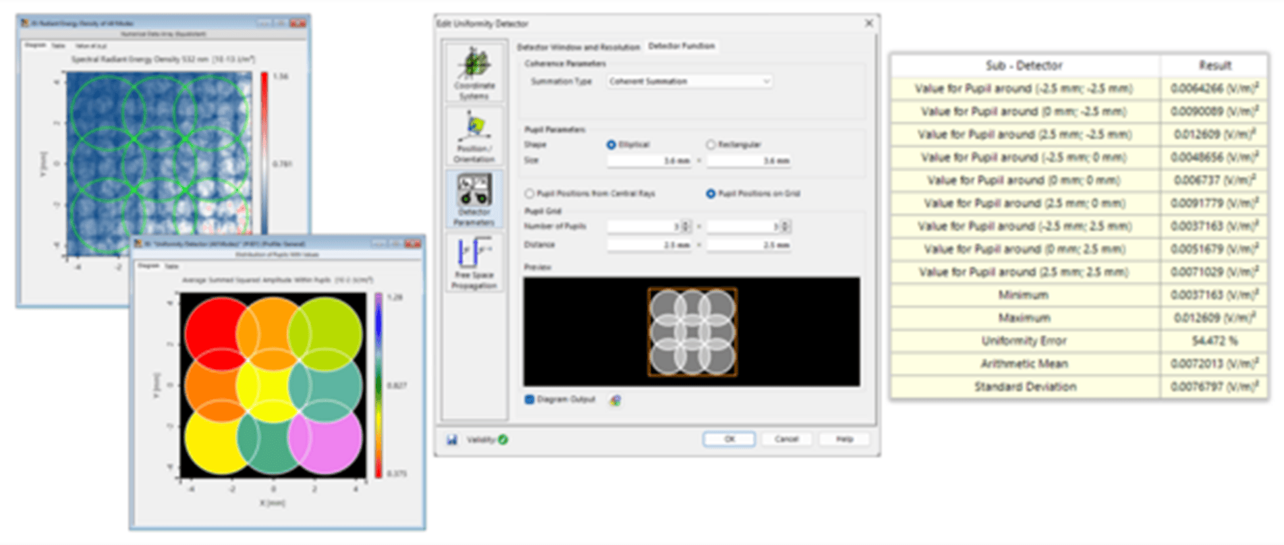
Task: Select the Rectangular pupil shape option
Action: 710,144
